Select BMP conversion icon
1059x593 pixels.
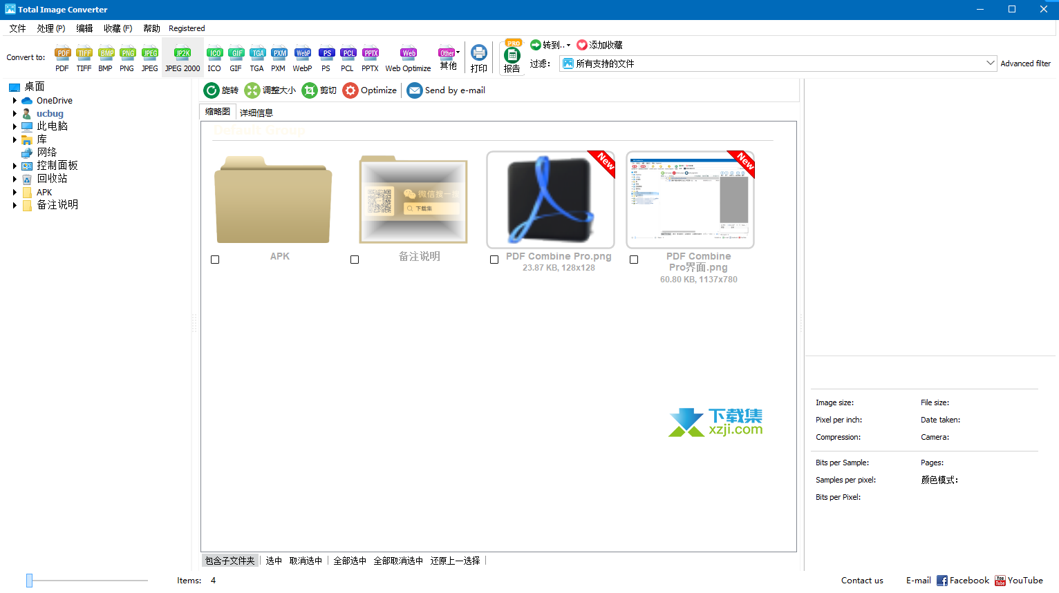click(x=106, y=59)
